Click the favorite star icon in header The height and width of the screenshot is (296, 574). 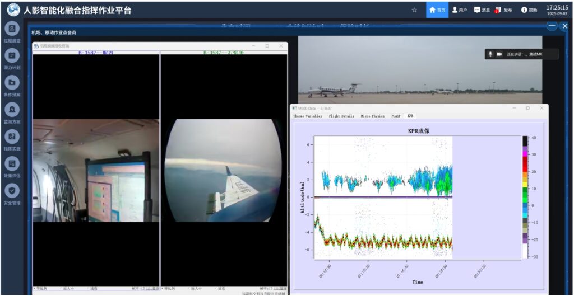coord(414,10)
